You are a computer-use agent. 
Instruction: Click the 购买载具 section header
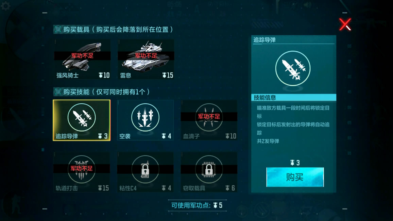tap(113, 30)
